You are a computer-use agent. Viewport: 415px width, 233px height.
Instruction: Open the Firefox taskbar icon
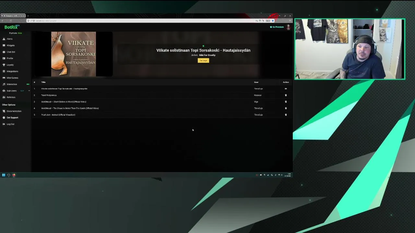pyautogui.click(x=14, y=175)
